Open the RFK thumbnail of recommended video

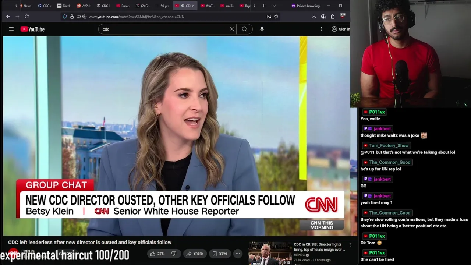(270, 253)
